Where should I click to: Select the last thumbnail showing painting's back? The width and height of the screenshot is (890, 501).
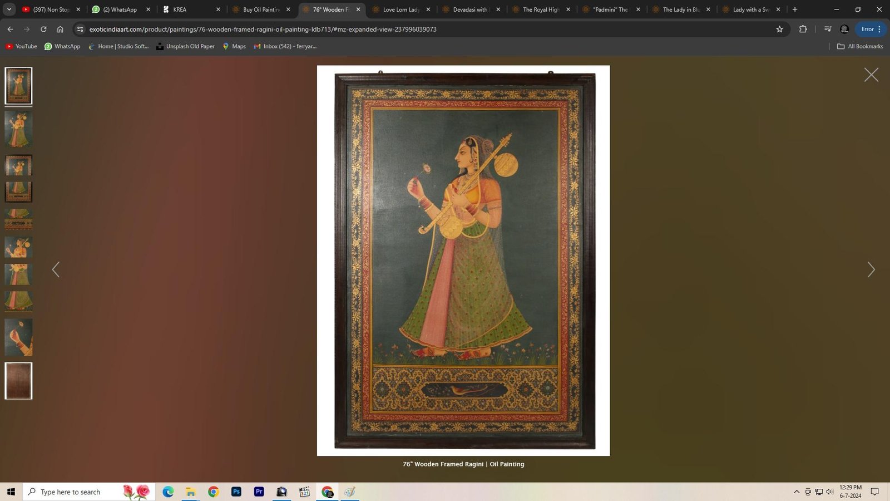click(x=18, y=381)
